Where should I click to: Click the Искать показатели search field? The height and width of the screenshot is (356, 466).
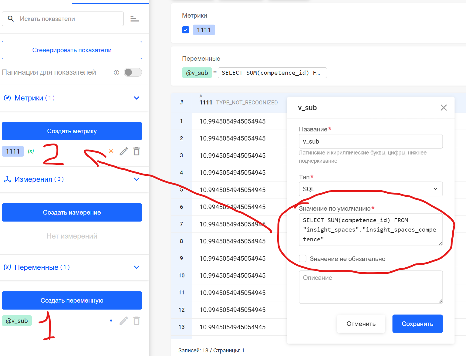coord(70,19)
